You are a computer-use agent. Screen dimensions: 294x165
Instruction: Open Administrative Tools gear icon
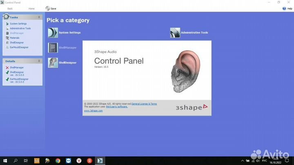pos(175,33)
